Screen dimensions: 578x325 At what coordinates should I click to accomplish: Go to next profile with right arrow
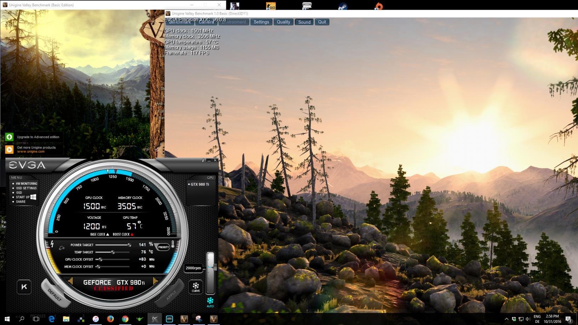[155, 281]
